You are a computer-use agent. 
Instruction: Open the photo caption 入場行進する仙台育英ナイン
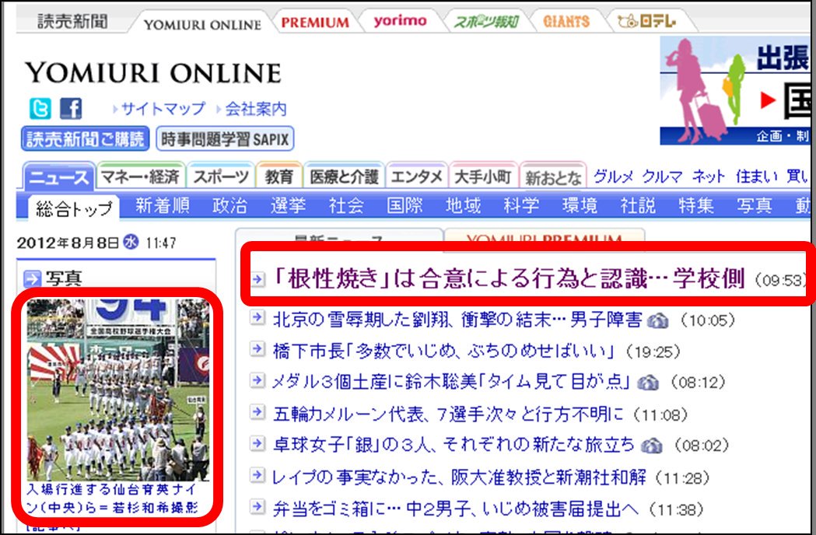tap(113, 498)
